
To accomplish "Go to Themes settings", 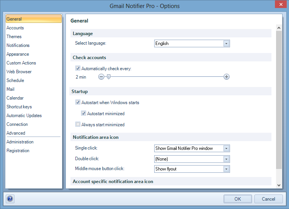I will click(x=14, y=37).
